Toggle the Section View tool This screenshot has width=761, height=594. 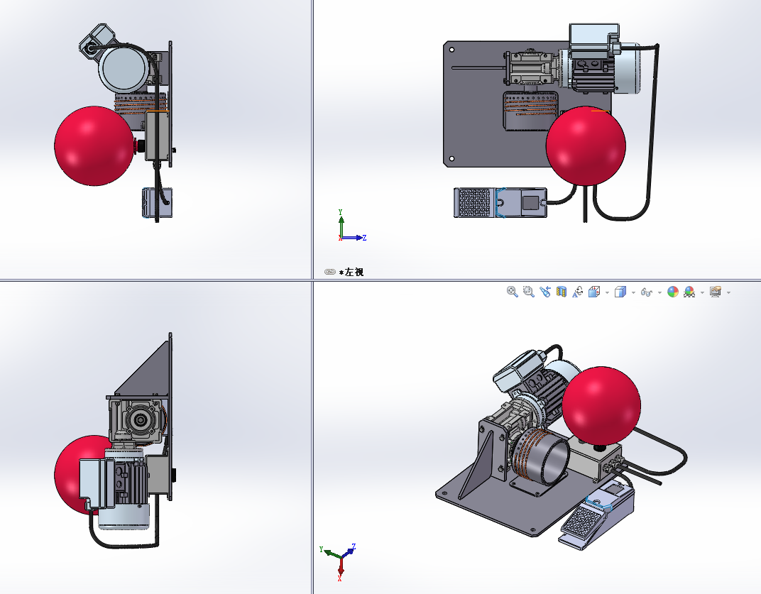coord(562,292)
